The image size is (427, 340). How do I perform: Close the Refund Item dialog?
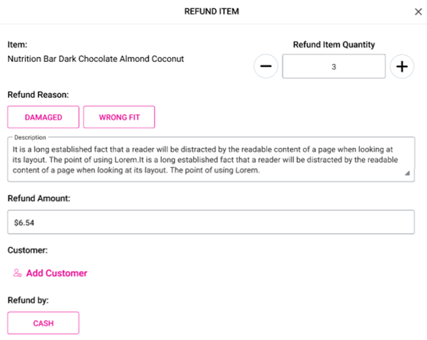click(419, 12)
